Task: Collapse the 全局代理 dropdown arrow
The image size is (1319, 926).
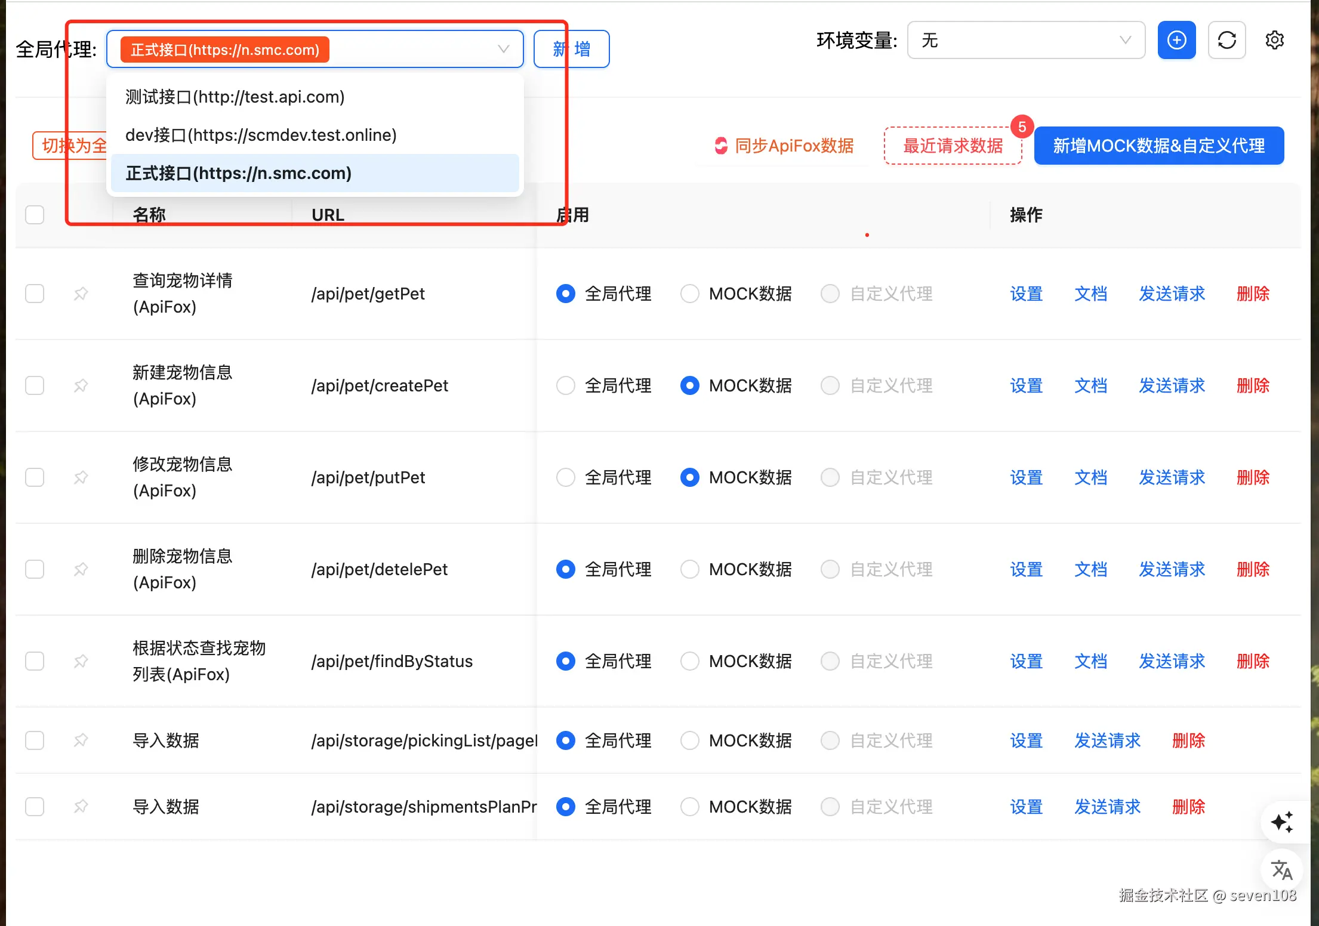Action: coord(503,49)
